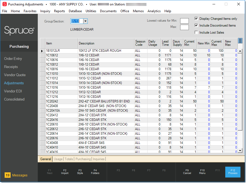
Task: Open the Analytics menu
Action: click(x=154, y=11)
